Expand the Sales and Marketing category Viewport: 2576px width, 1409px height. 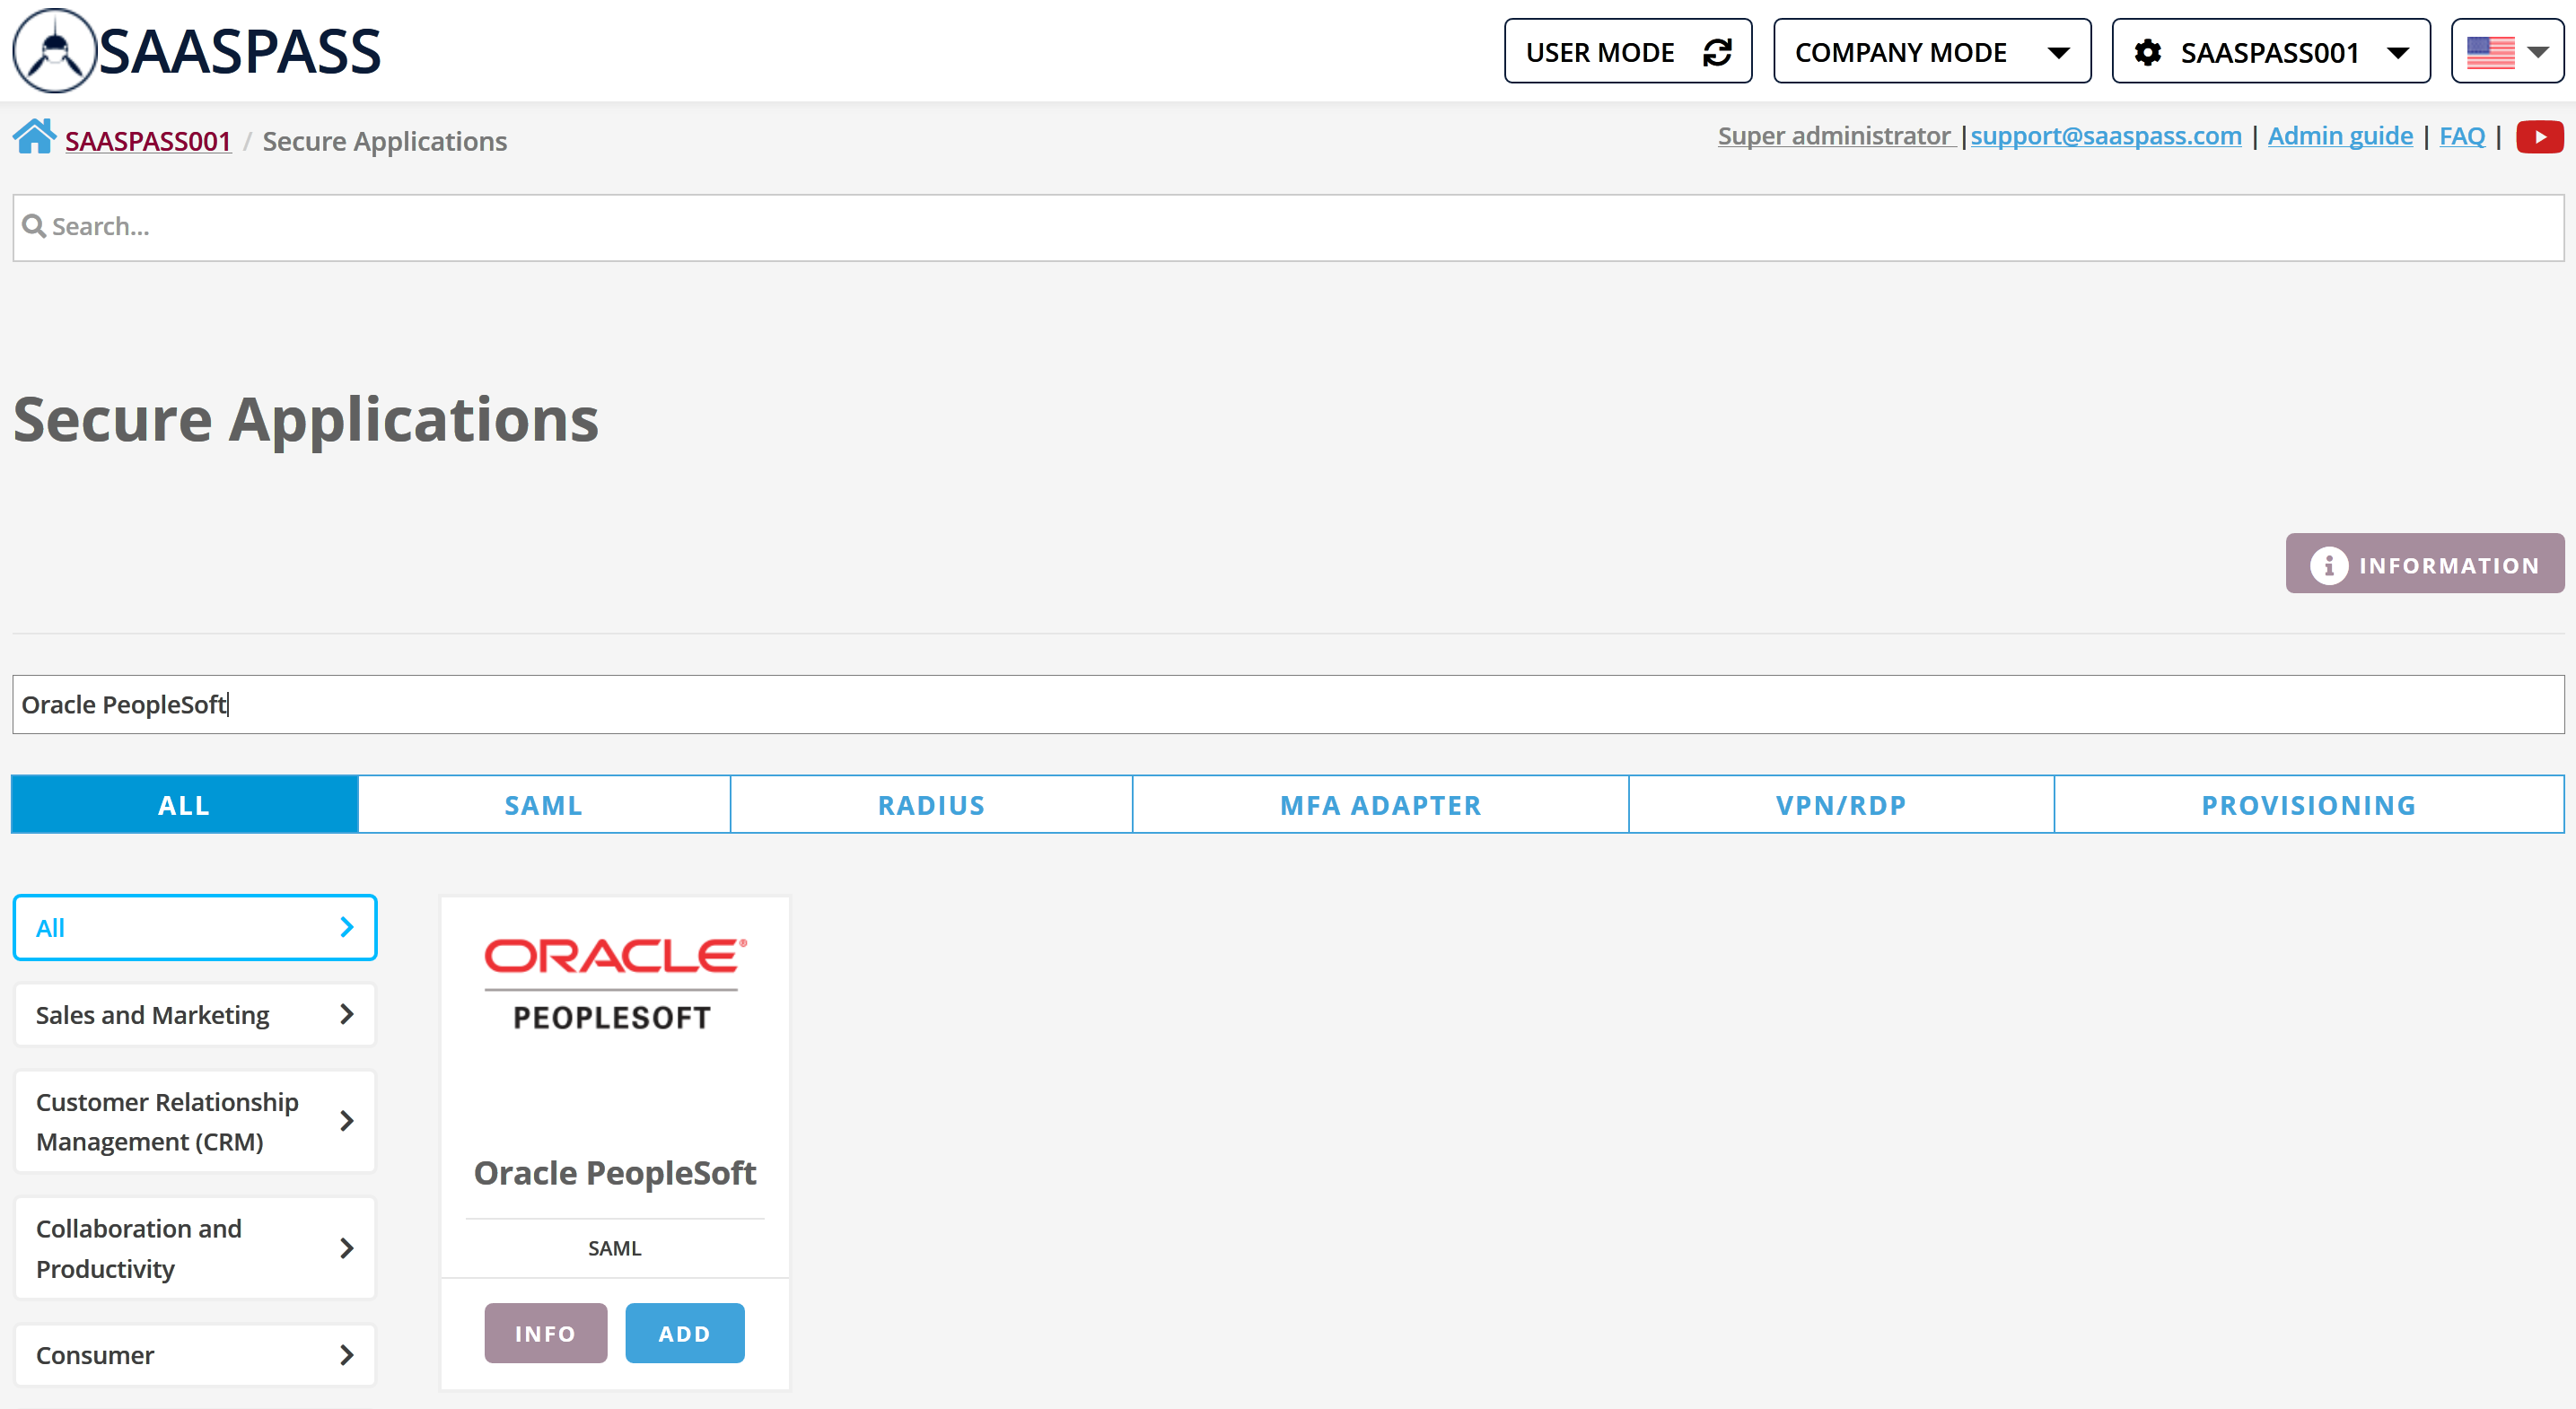coord(194,1014)
